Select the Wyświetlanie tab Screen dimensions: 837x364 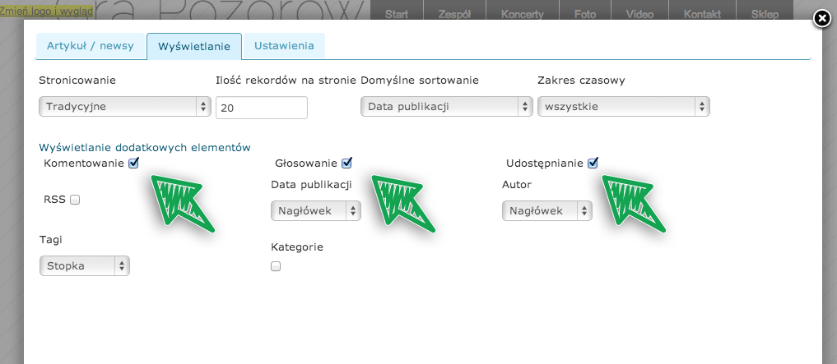[194, 47]
